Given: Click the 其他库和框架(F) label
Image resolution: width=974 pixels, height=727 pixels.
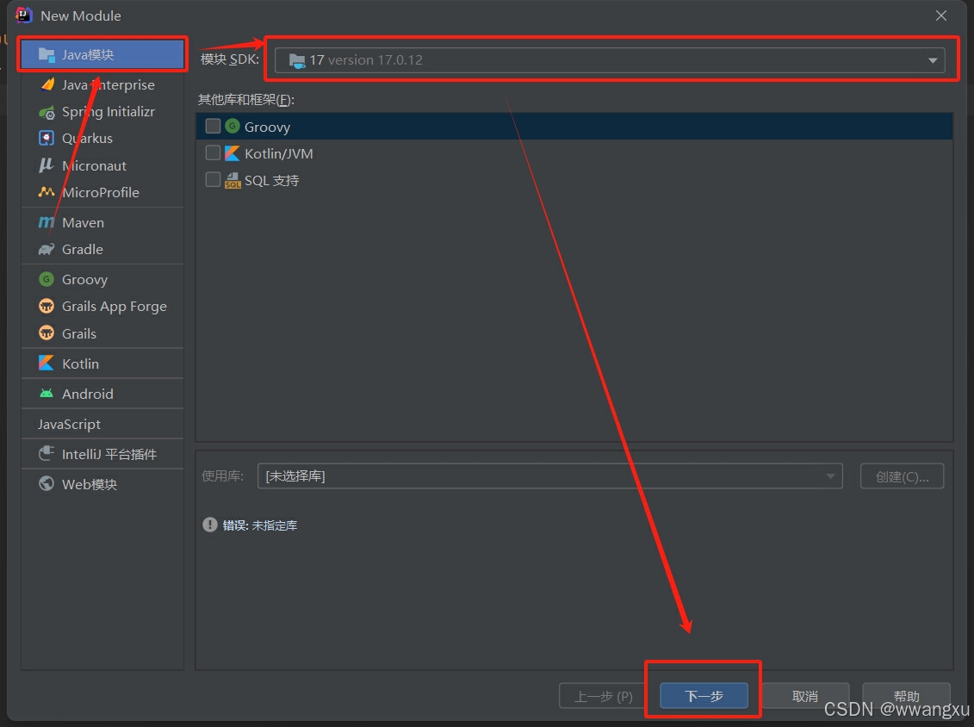Looking at the screenshot, I should pyautogui.click(x=246, y=99).
